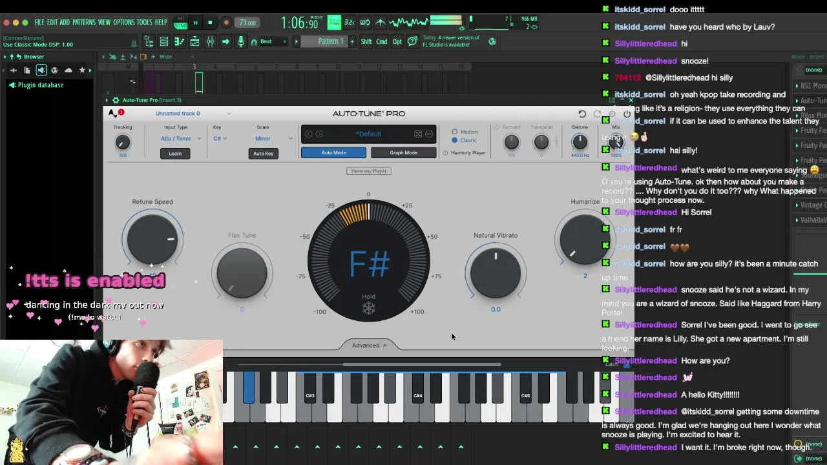The image size is (827, 465).
Task: Click the *Default preset name display
Action: pos(368,134)
